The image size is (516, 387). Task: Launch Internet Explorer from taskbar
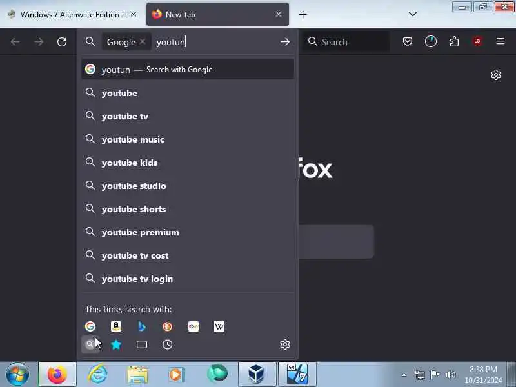click(97, 374)
